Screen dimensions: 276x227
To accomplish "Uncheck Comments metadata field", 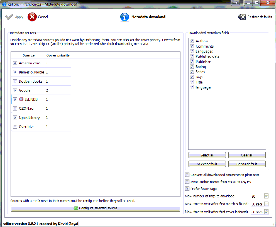I will [x=192, y=46].
